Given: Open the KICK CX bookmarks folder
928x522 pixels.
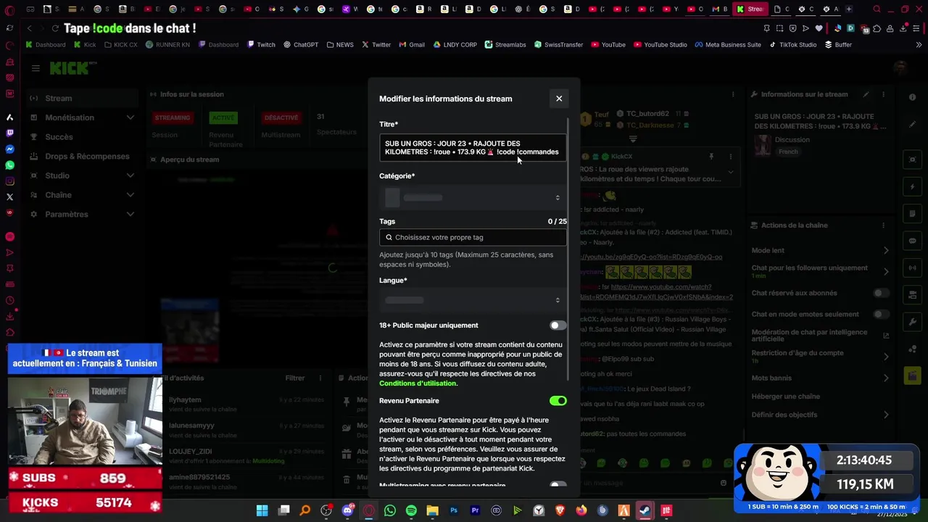Looking at the screenshot, I should (120, 45).
